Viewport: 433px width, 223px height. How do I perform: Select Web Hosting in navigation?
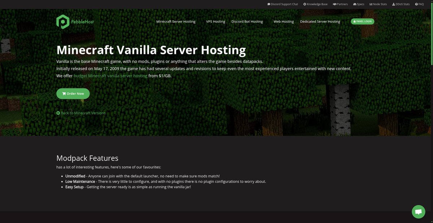click(x=284, y=22)
